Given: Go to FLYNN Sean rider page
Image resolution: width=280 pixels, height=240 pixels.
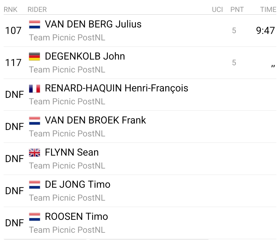Looking at the screenshot, I should pyautogui.click(x=72, y=153).
